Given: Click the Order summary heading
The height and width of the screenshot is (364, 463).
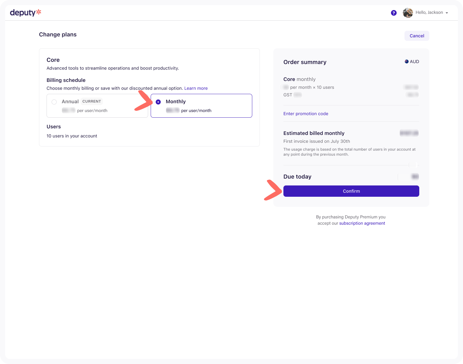Looking at the screenshot, I should (x=304, y=62).
